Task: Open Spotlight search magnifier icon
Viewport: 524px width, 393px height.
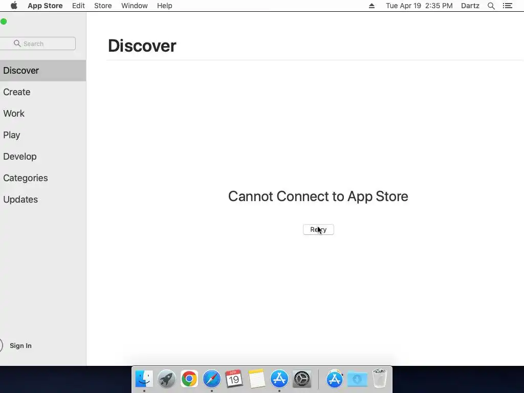Action: click(x=491, y=6)
